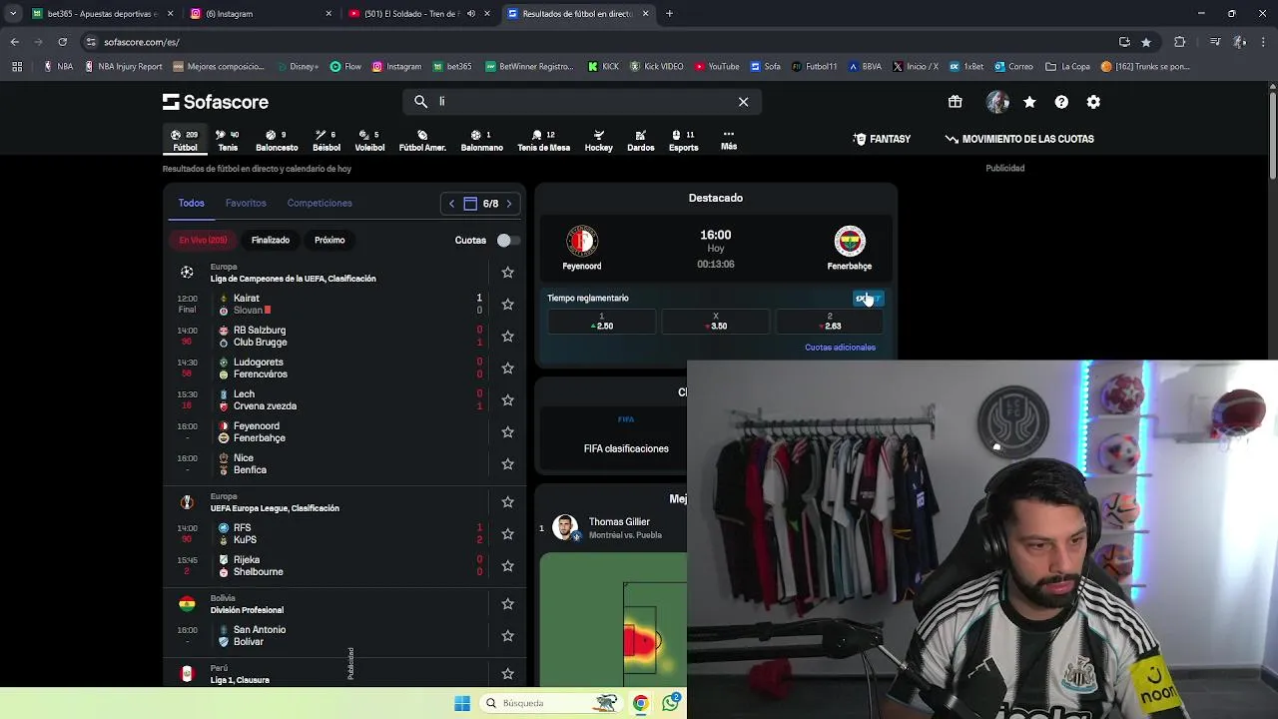1278x719 pixels.
Task: Open the Béisbol sport section
Action: [326, 140]
